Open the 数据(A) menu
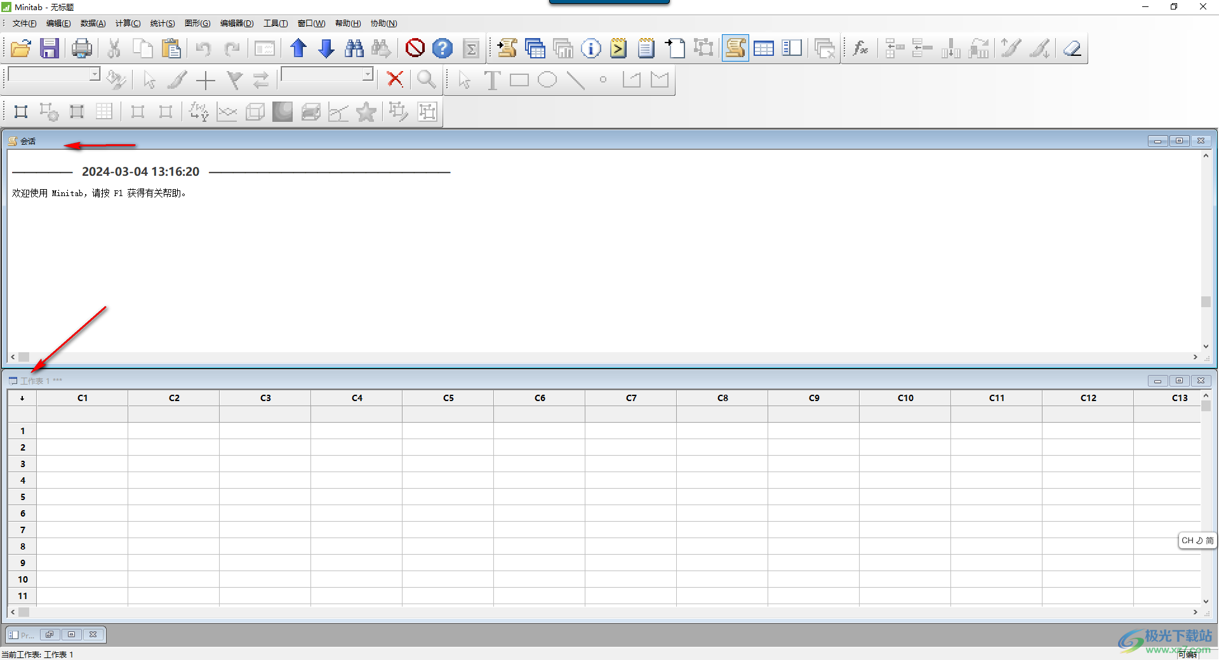1219x660 pixels. [x=93, y=23]
